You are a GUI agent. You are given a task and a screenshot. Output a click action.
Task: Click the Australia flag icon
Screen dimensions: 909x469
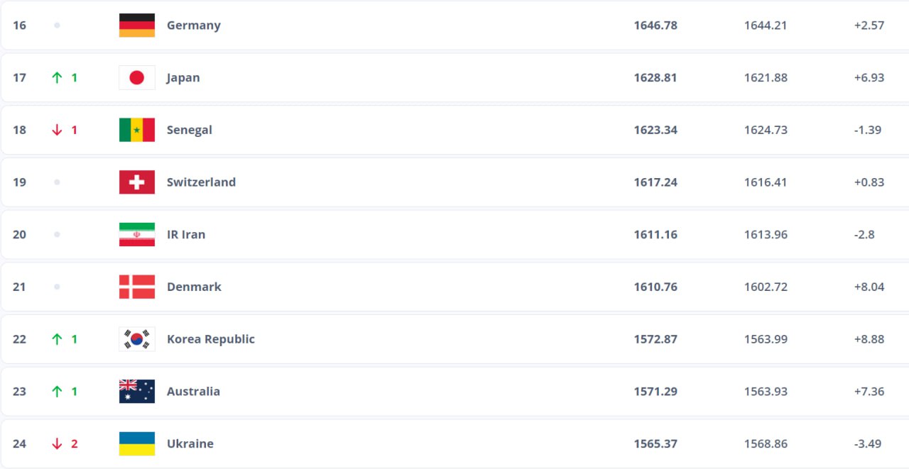point(137,392)
